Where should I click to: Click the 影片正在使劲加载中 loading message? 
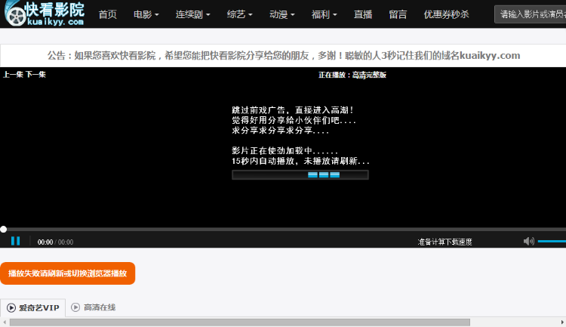pos(285,151)
